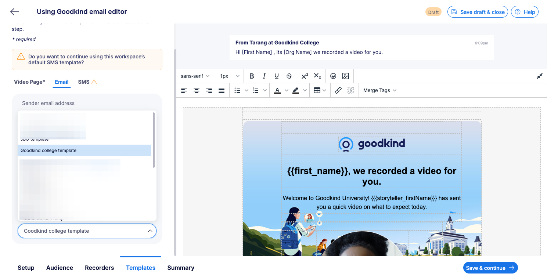Click the highlight color marker icon

(x=296, y=90)
